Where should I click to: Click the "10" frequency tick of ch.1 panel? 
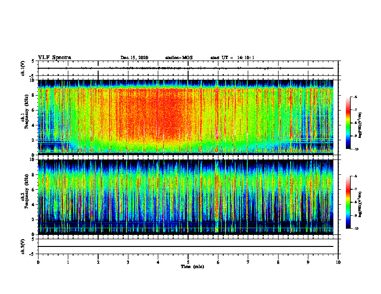(33, 80)
